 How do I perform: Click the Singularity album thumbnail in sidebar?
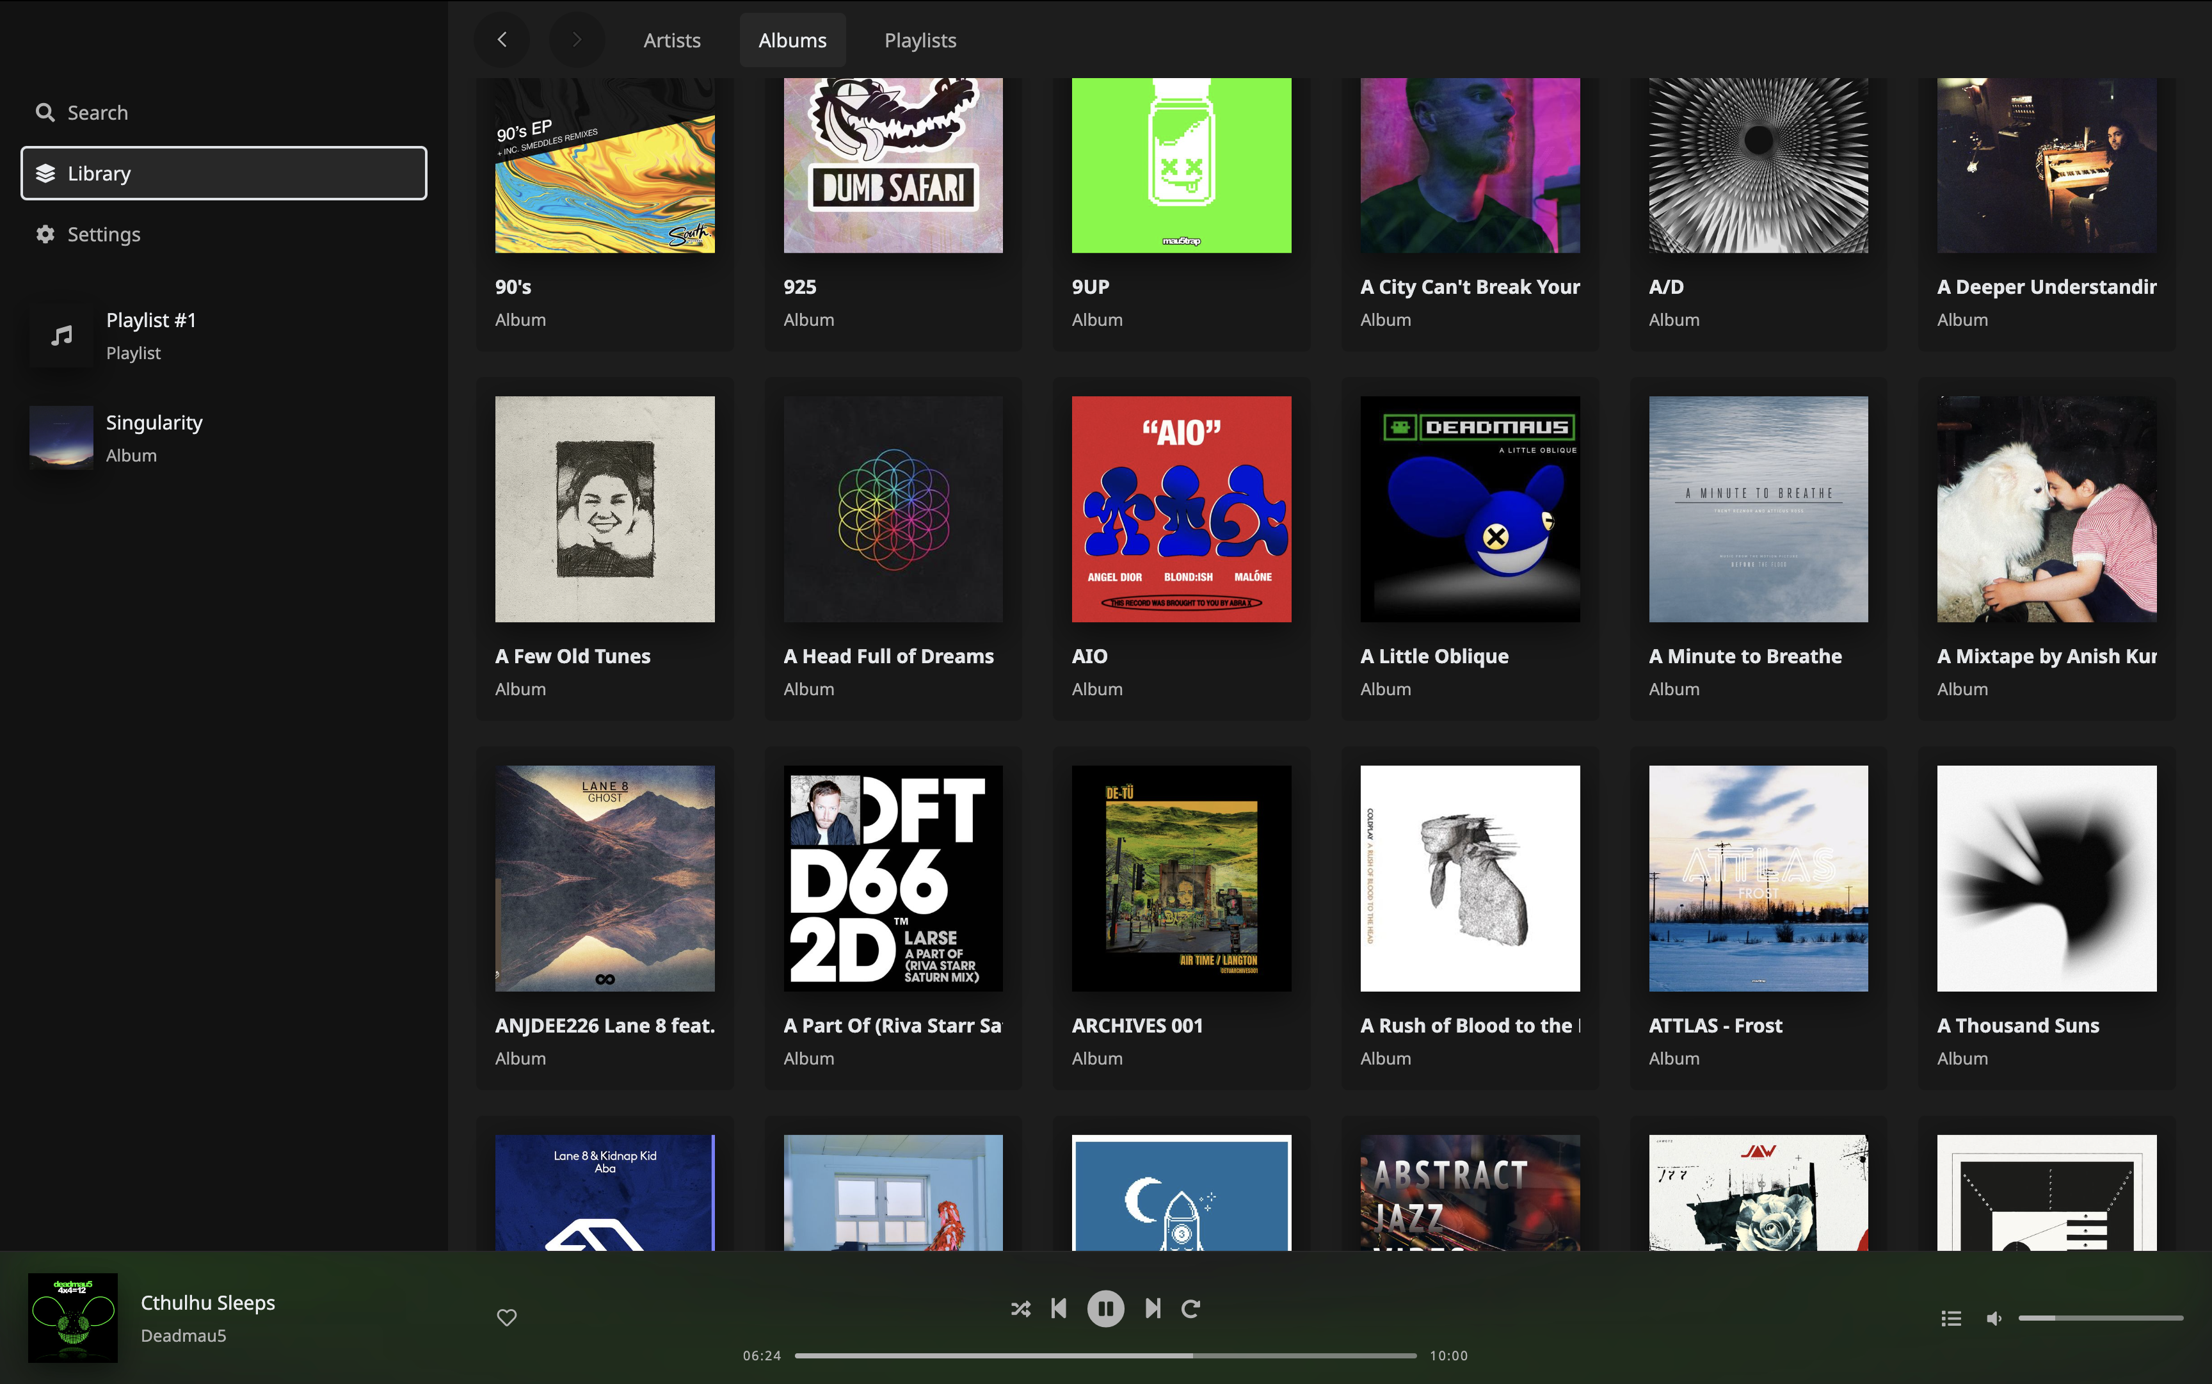click(61, 437)
